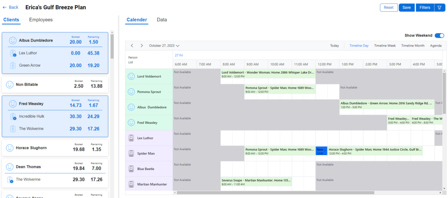Open Pomona Sprout appointment in Spider Man row
The image size is (448, 198).
[280, 151]
